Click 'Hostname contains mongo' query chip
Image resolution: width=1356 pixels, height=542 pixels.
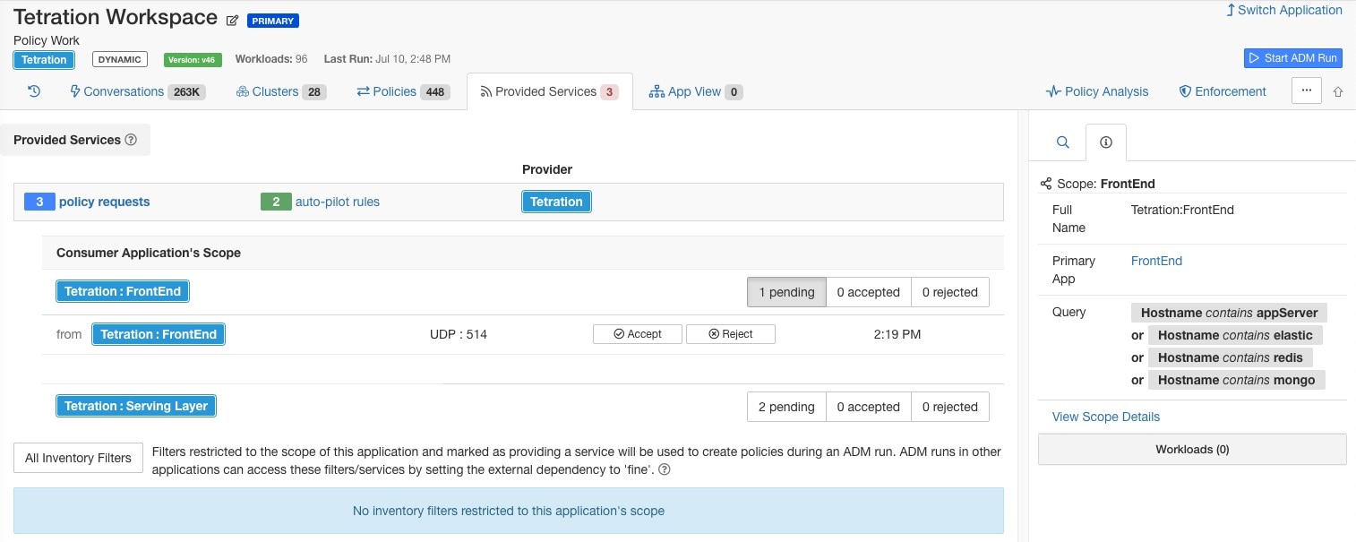tap(1236, 380)
